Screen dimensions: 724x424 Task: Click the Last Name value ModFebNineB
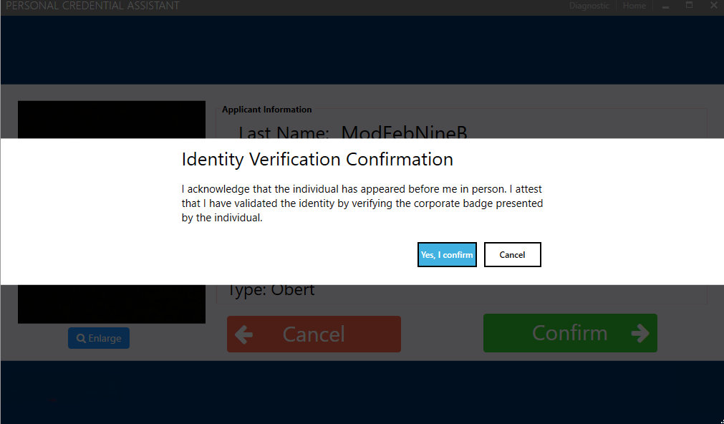(x=404, y=132)
